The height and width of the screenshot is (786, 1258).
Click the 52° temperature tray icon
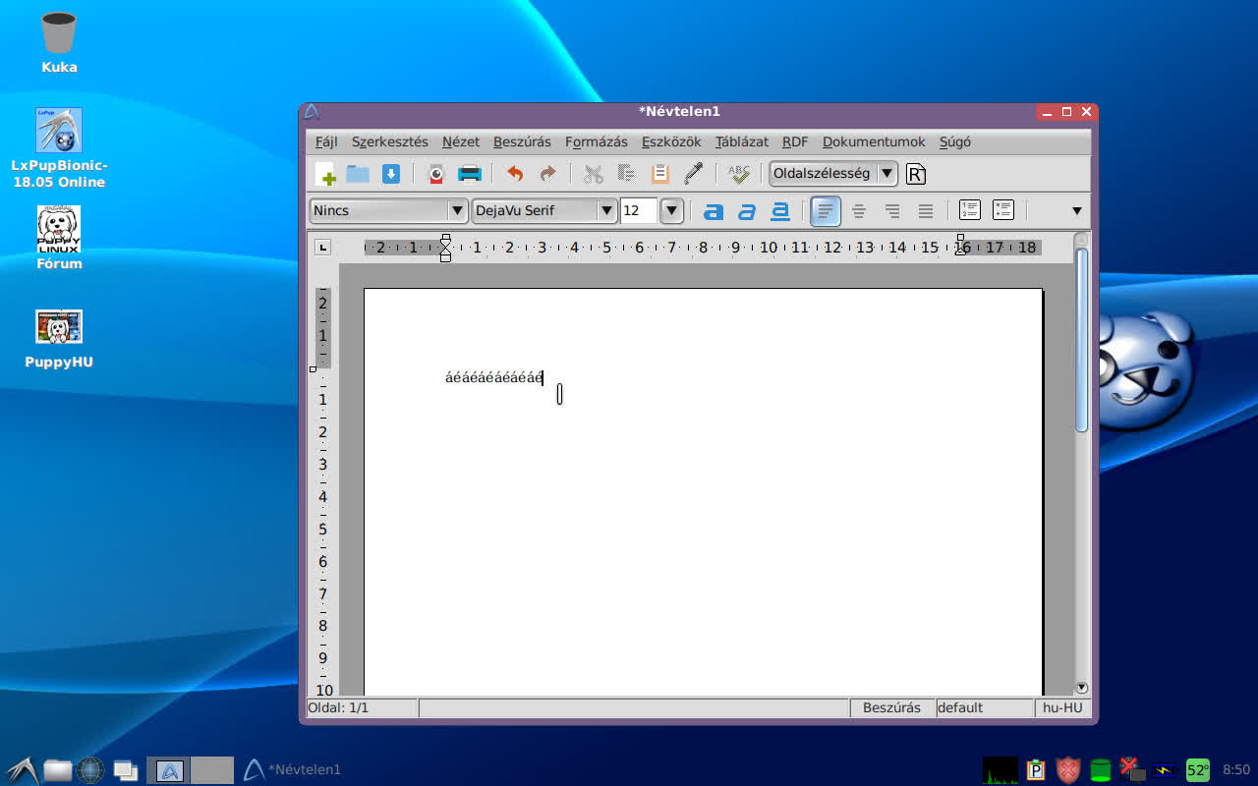tap(1198, 770)
